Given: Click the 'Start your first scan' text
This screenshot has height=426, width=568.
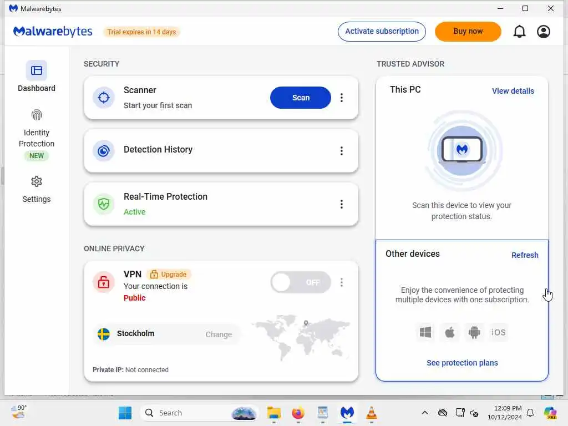Looking at the screenshot, I should click(158, 105).
